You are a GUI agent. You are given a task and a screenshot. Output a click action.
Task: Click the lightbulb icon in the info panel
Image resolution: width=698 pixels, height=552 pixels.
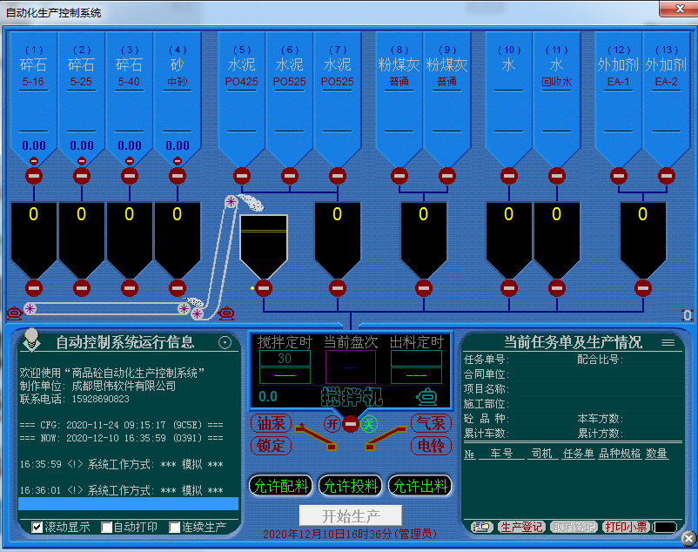click(x=31, y=337)
